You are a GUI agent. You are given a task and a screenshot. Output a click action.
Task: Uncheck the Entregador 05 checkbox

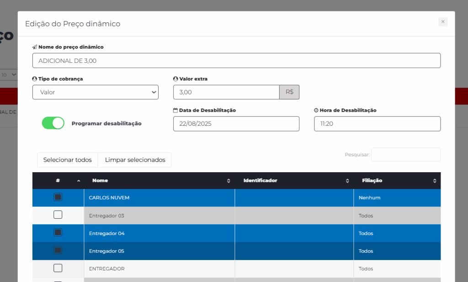(x=58, y=251)
